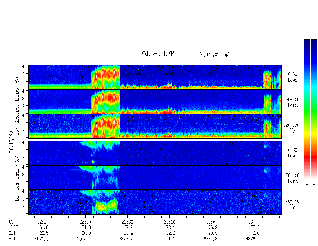Click the electron panel 120-180 Up label
Image resolution: width=318 pixels, height=246 pixels.
point(292,128)
